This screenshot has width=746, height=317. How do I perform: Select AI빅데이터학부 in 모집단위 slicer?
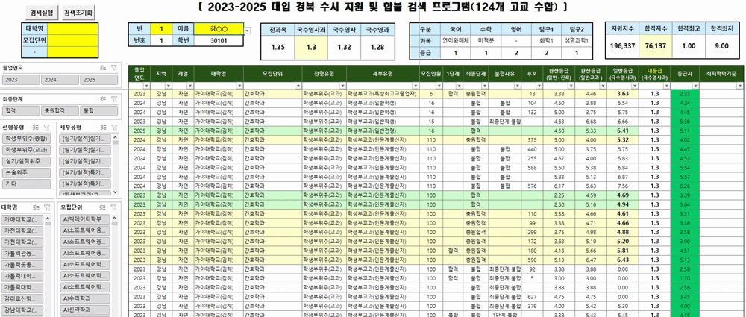85,219
